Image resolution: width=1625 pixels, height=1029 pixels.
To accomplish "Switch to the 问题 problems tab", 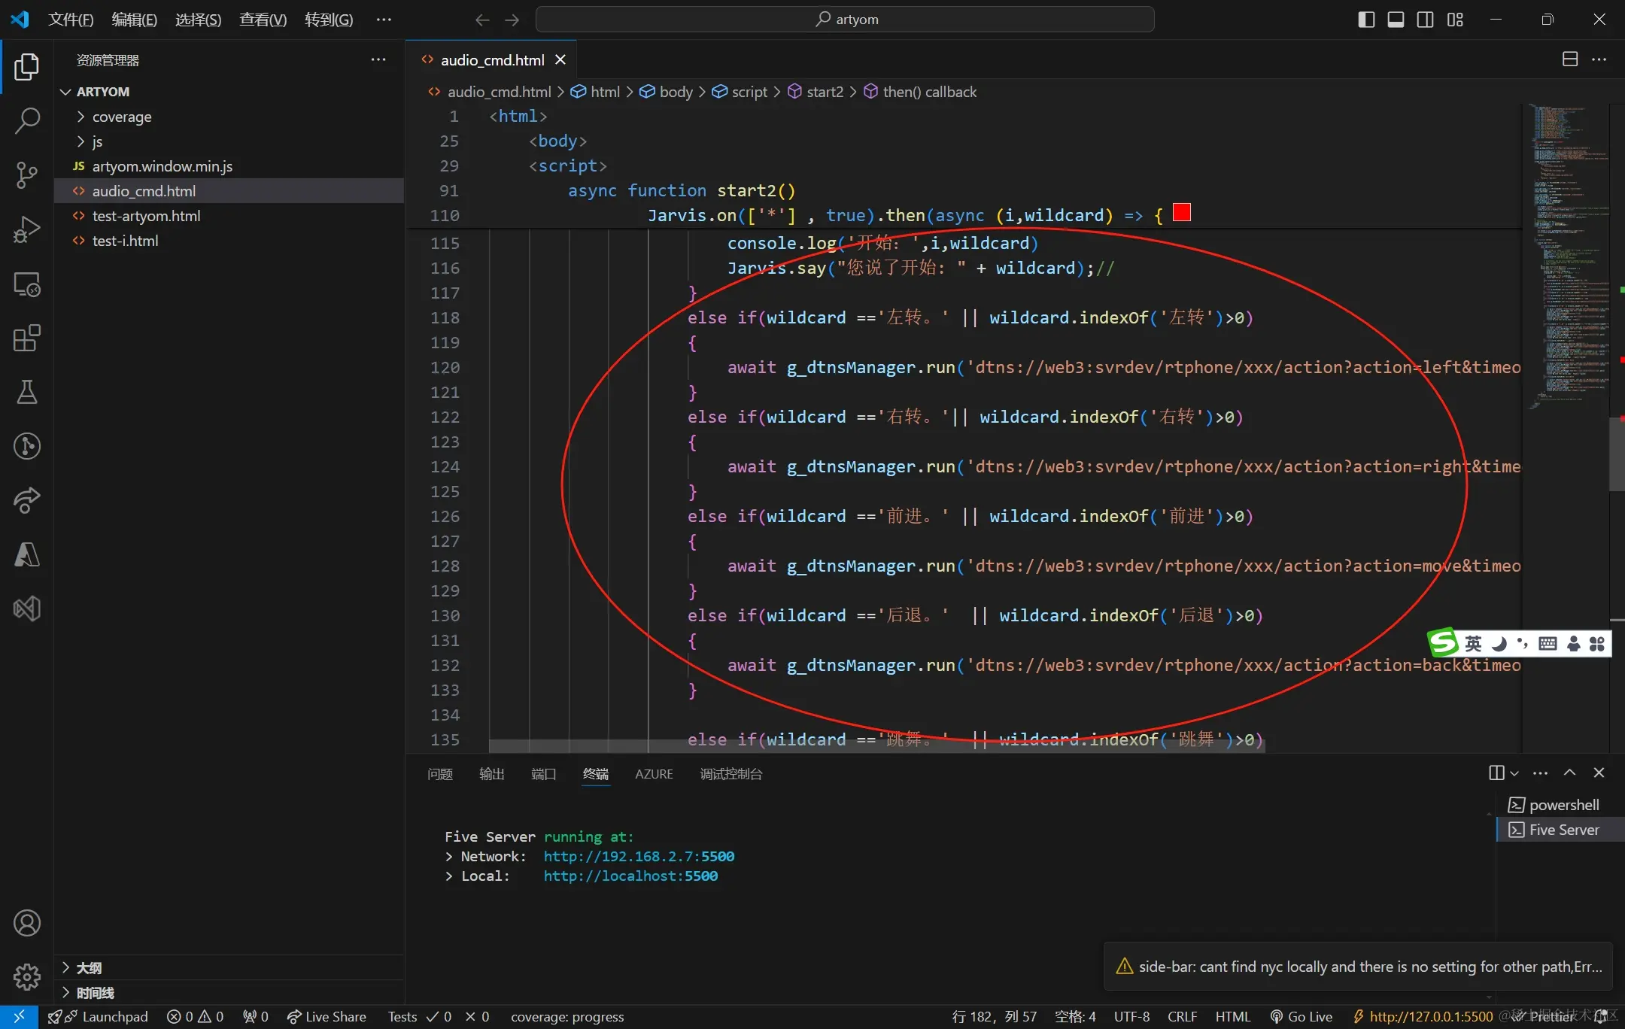I will click(x=440, y=774).
